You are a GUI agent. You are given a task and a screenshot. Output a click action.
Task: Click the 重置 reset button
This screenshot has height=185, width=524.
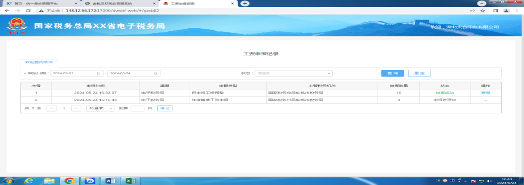(419, 73)
